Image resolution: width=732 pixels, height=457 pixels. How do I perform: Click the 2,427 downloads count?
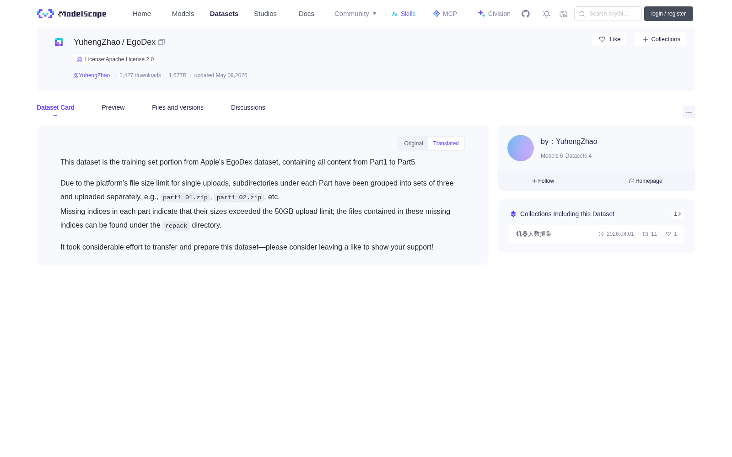coord(140,75)
